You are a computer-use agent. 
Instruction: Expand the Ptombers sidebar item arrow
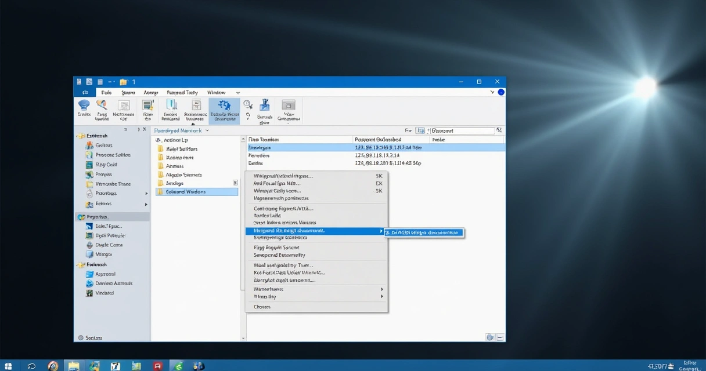(146, 194)
